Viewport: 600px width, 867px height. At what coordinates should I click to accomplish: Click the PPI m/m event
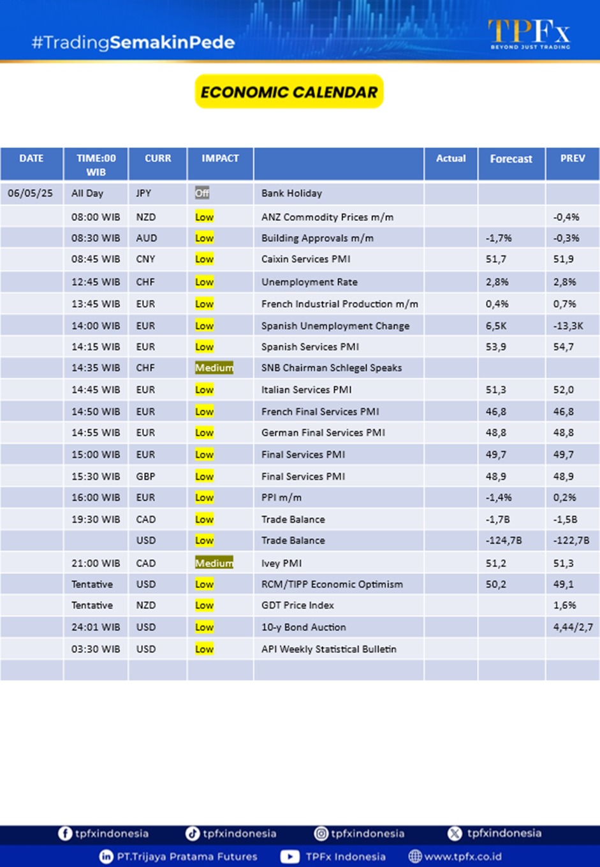click(x=281, y=497)
